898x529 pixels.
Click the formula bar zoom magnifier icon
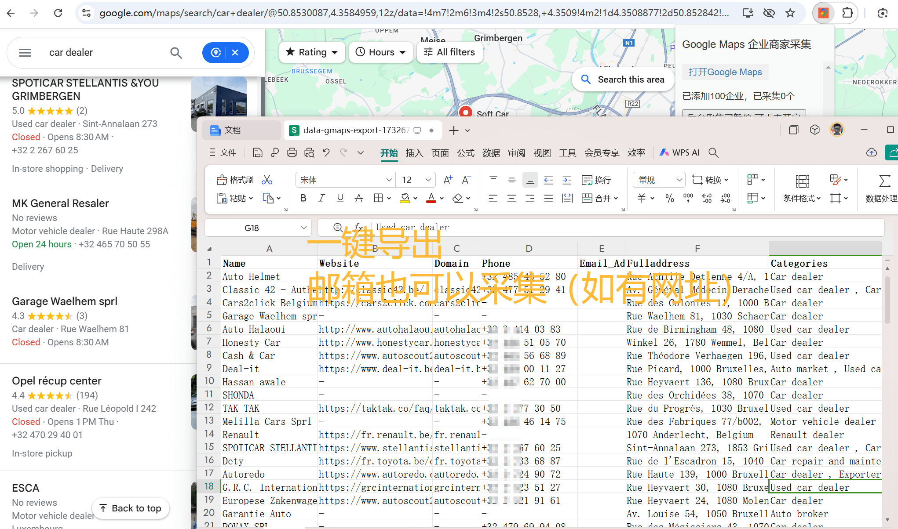(338, 227)
